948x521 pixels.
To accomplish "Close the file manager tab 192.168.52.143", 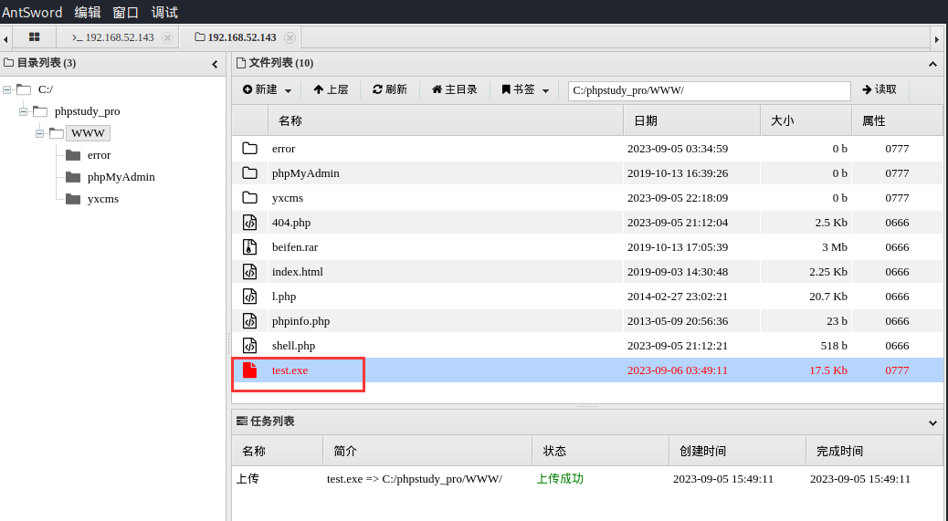I will (290, 37).
